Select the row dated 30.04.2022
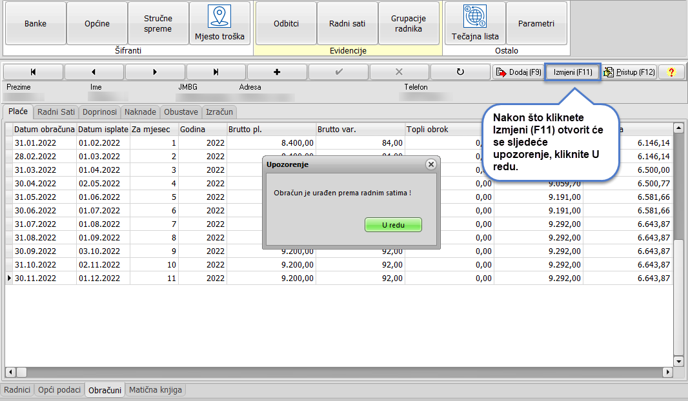 click(339, 184)
